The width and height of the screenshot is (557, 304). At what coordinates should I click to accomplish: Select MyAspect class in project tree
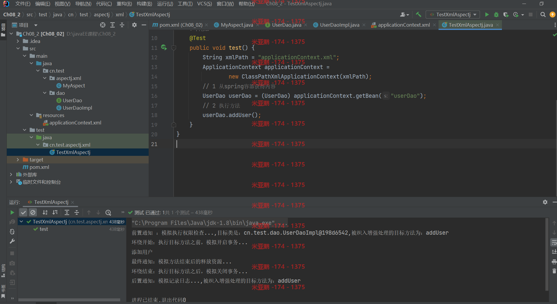(x=74, y=86)
